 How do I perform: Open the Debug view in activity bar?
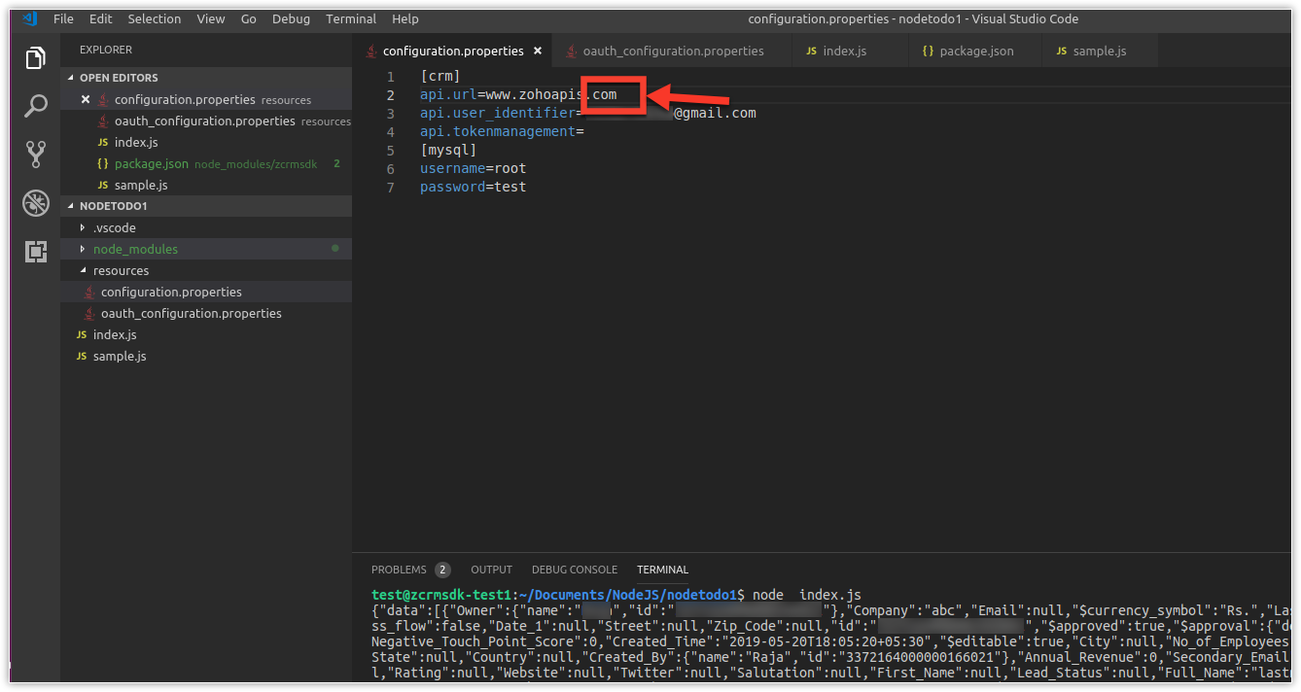[36, 203]
